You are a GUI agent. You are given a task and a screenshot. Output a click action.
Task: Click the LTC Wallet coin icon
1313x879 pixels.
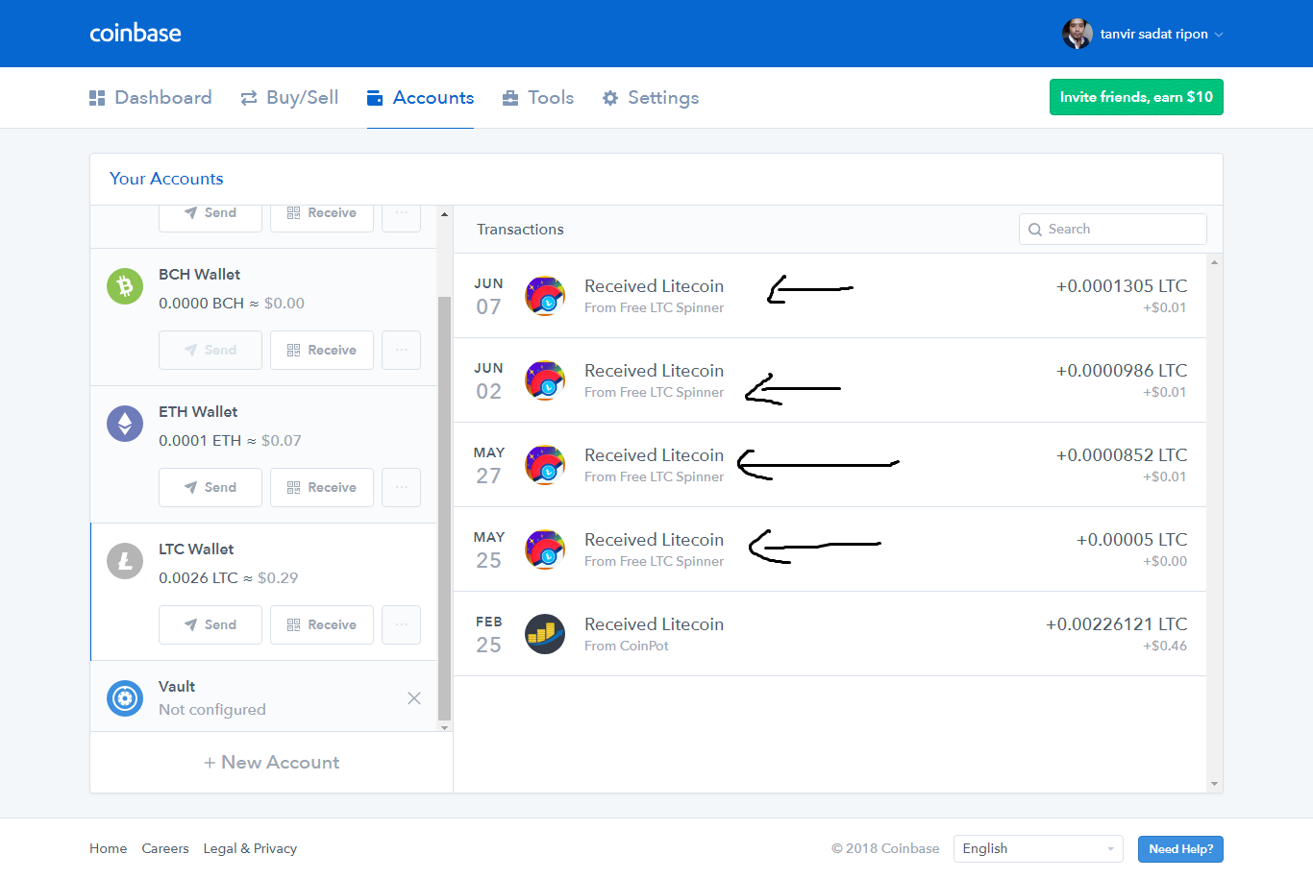(125, 561)
